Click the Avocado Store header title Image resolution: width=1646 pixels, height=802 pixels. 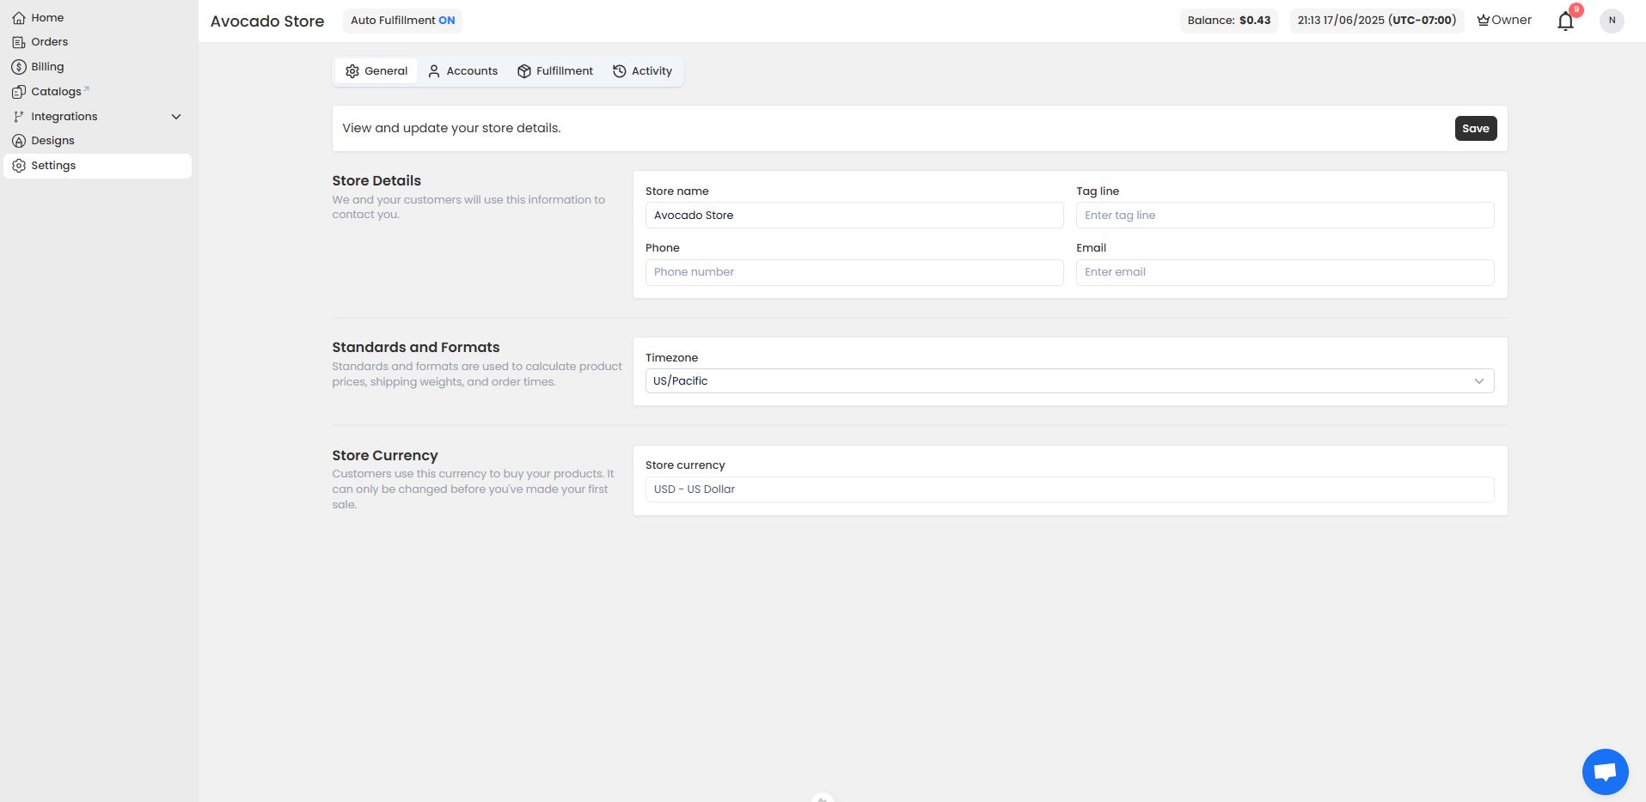click(267, 21)
